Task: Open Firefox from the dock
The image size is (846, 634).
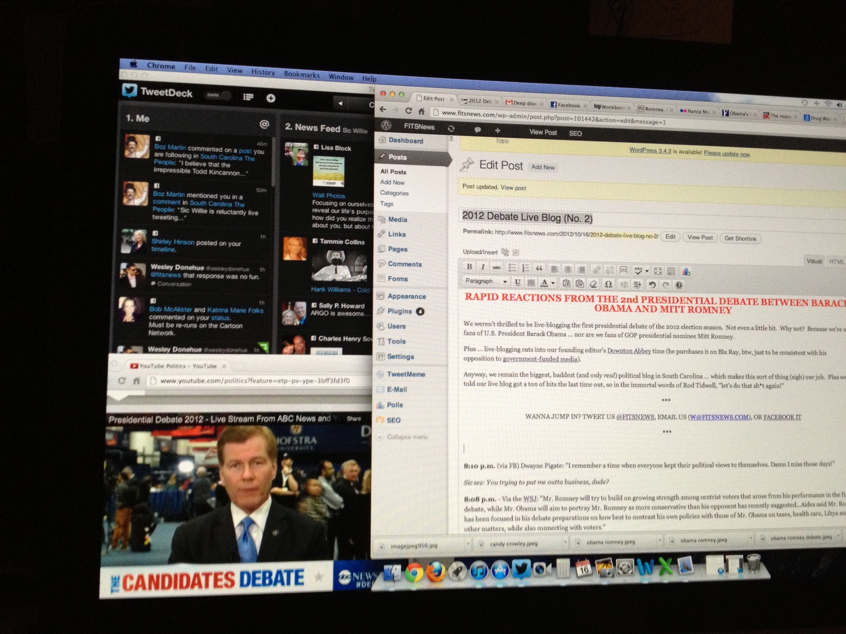Action: 436,572
